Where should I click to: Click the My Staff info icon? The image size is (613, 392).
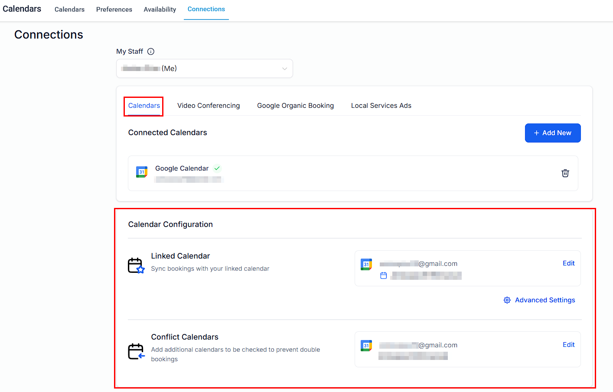pos(151,52)
